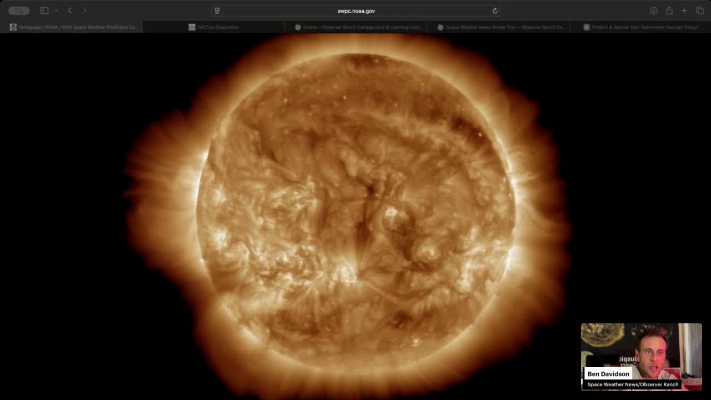Toggle the Safari sidebar button
This screenshot has width=711, height=400.
pos(44,11)
